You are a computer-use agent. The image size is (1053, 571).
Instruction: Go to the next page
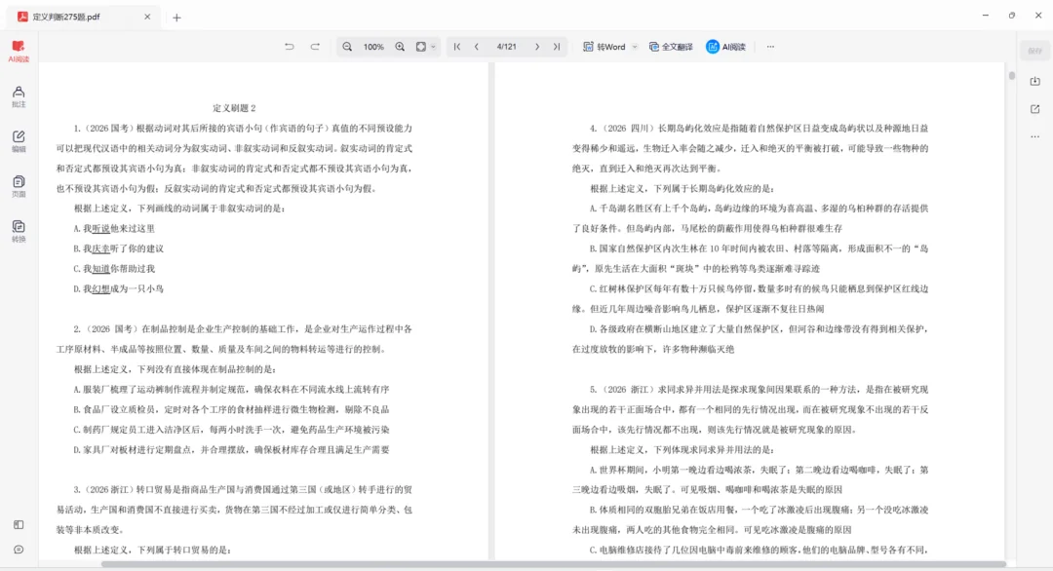coord(537,47)
